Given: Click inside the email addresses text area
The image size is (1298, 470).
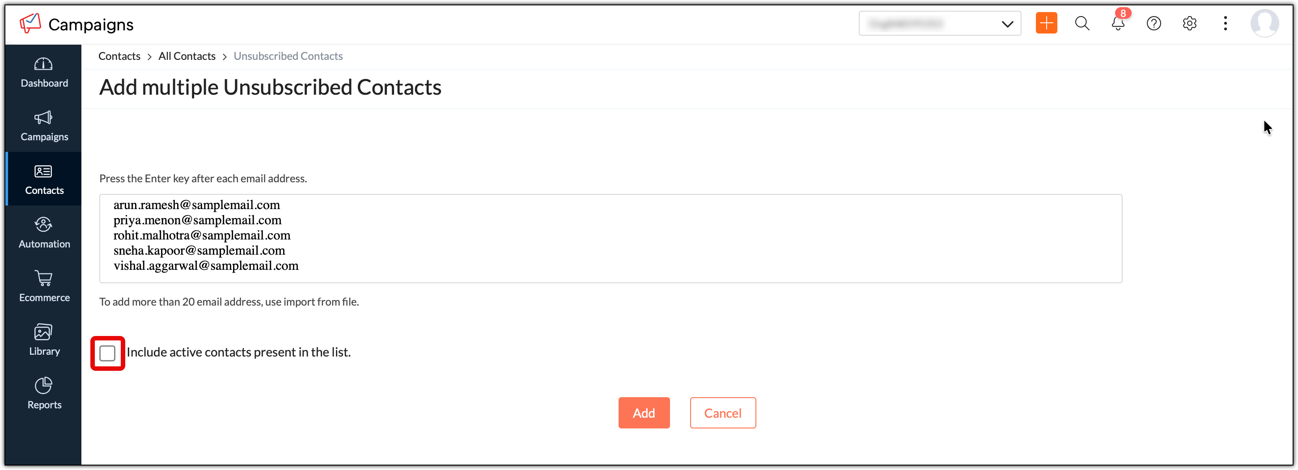Looking at the screenshot, I should 610,238.
